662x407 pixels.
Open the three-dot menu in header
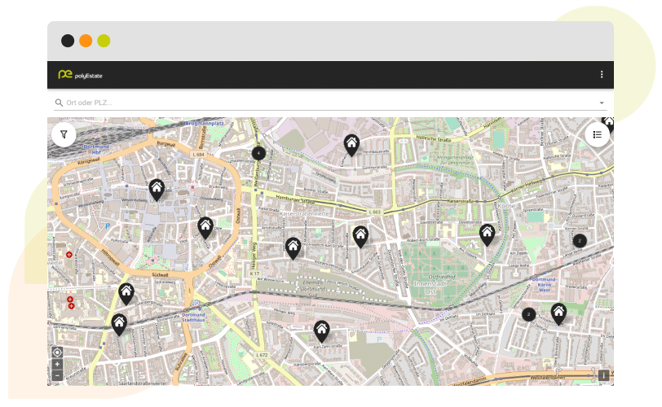(602, 75)
